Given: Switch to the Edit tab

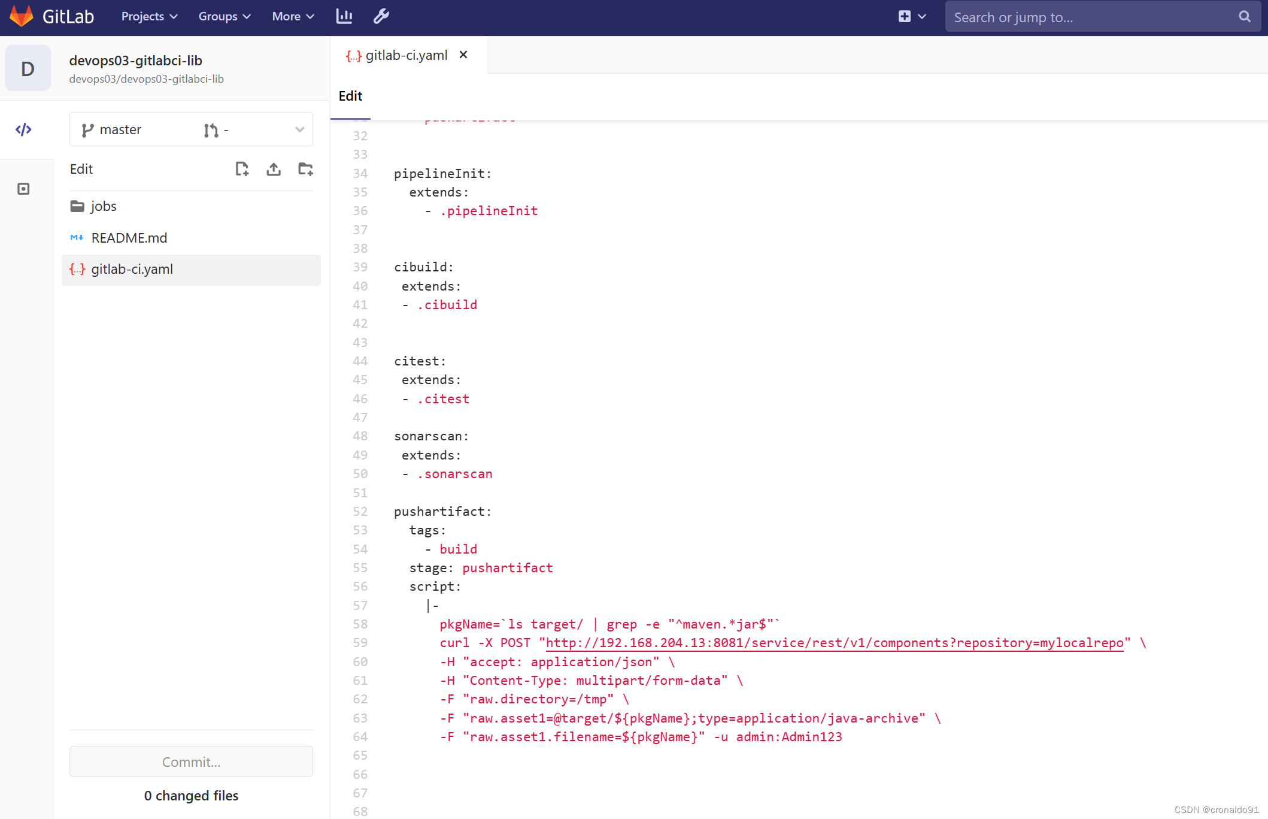Looking at the screenshot, I should point(350,96).
